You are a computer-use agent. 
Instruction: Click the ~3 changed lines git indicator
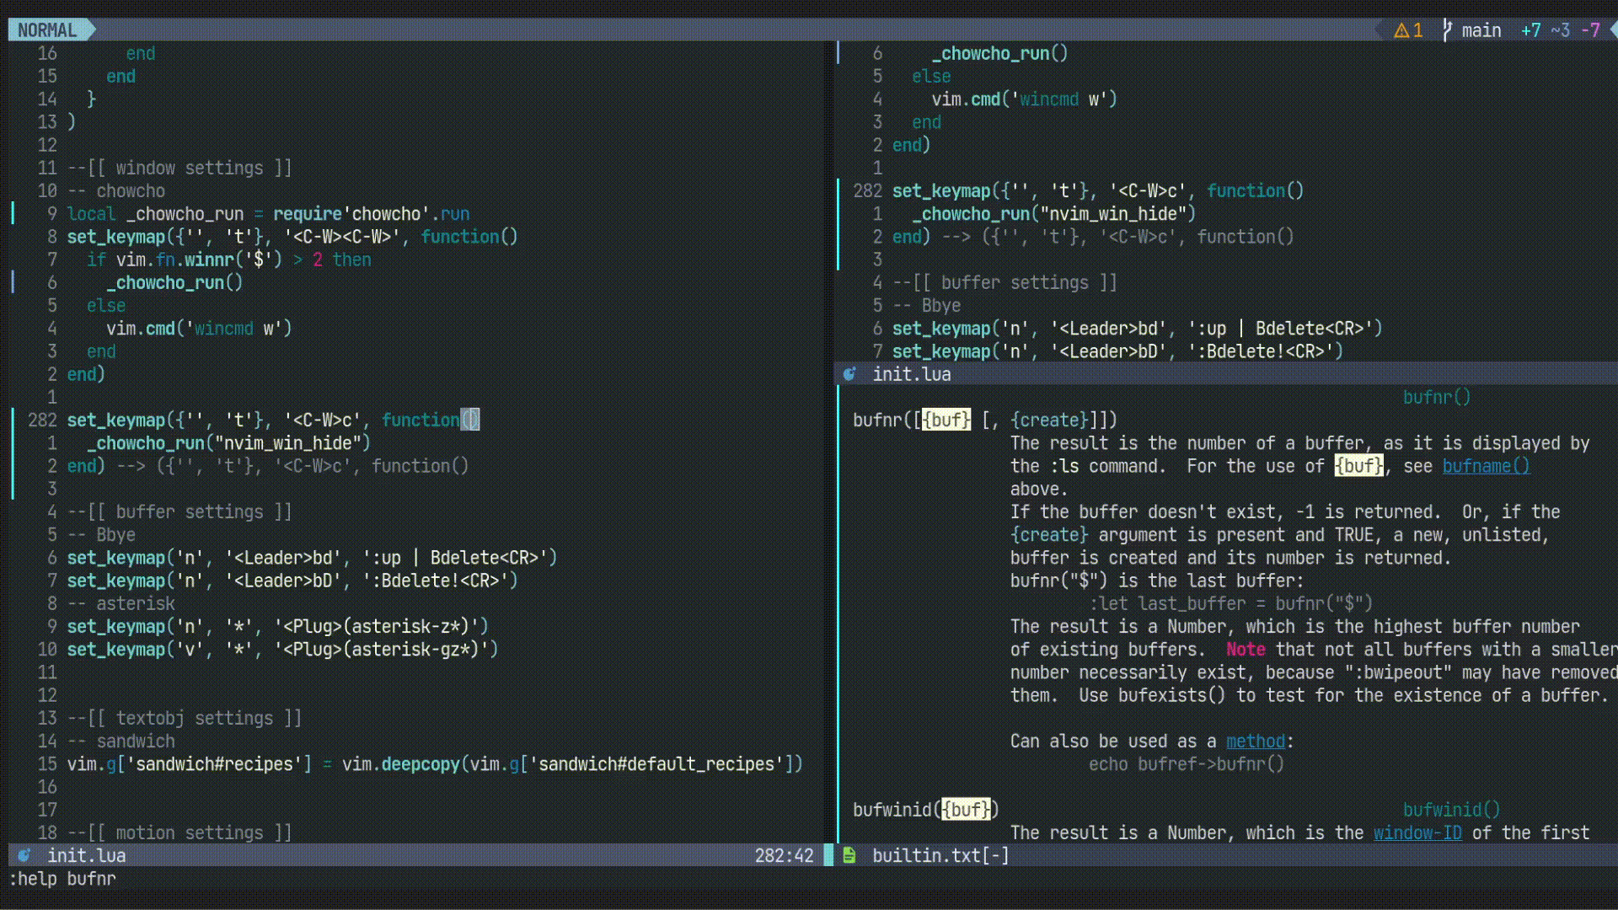(x=1560, y=30)
